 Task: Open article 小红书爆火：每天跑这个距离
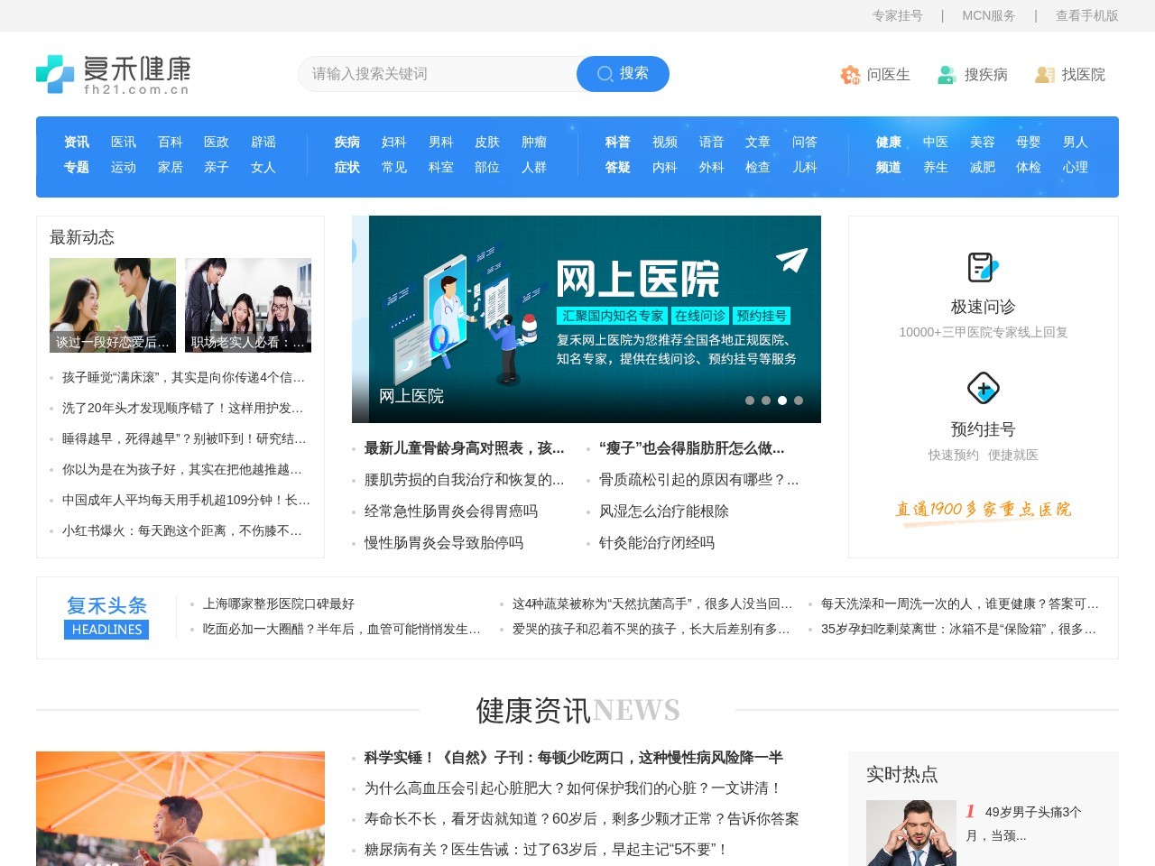pos(182,530)
